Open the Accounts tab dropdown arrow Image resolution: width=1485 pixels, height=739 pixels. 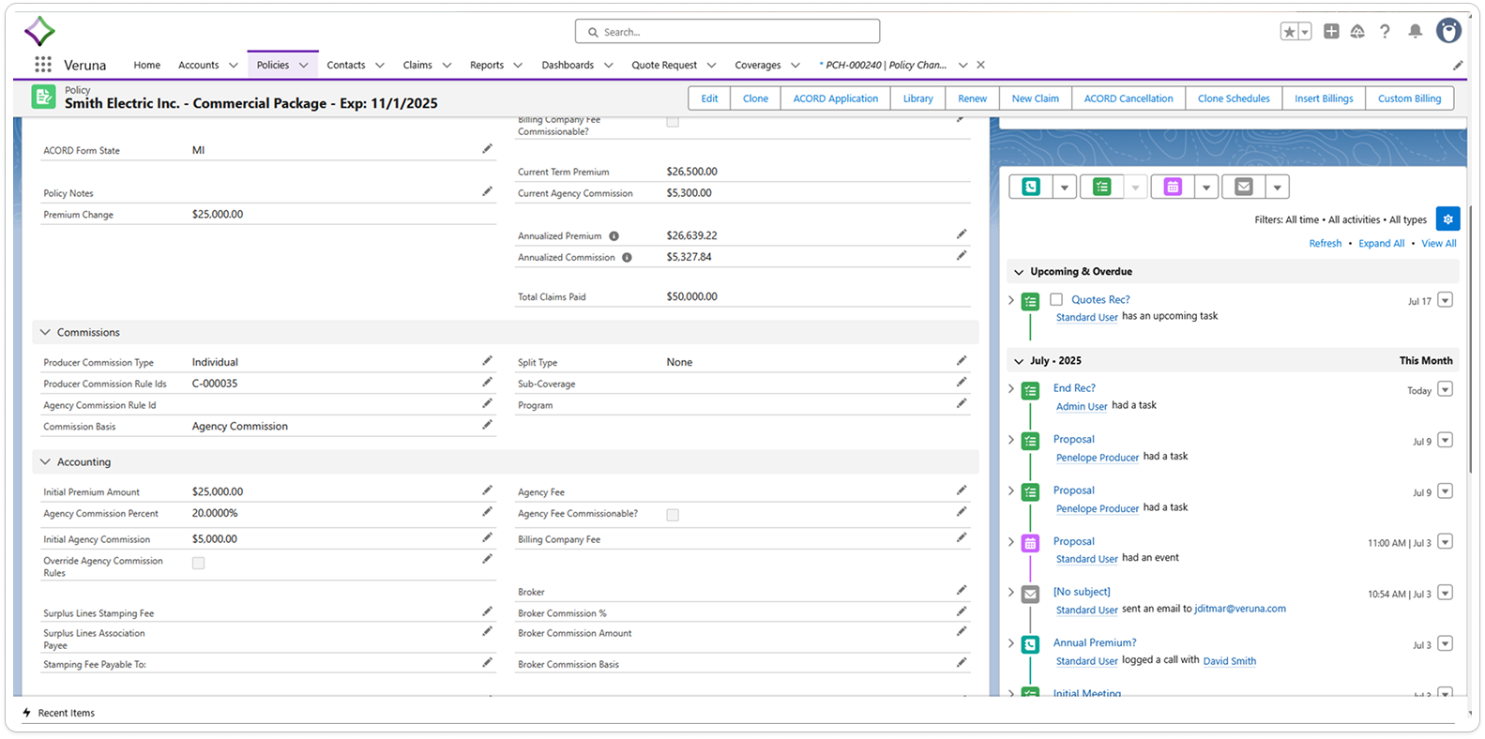click(x=233, y=66)
